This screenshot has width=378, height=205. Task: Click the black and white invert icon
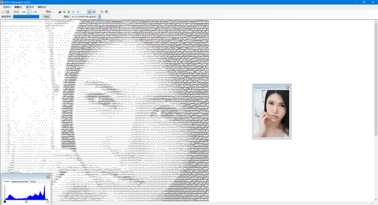tap(60, 12)
